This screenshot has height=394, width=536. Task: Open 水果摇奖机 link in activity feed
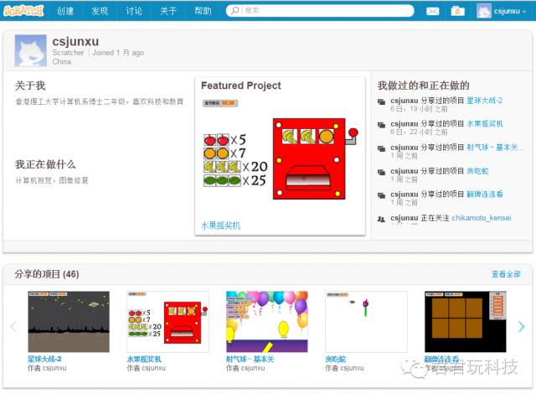click(x=485, y=123)
